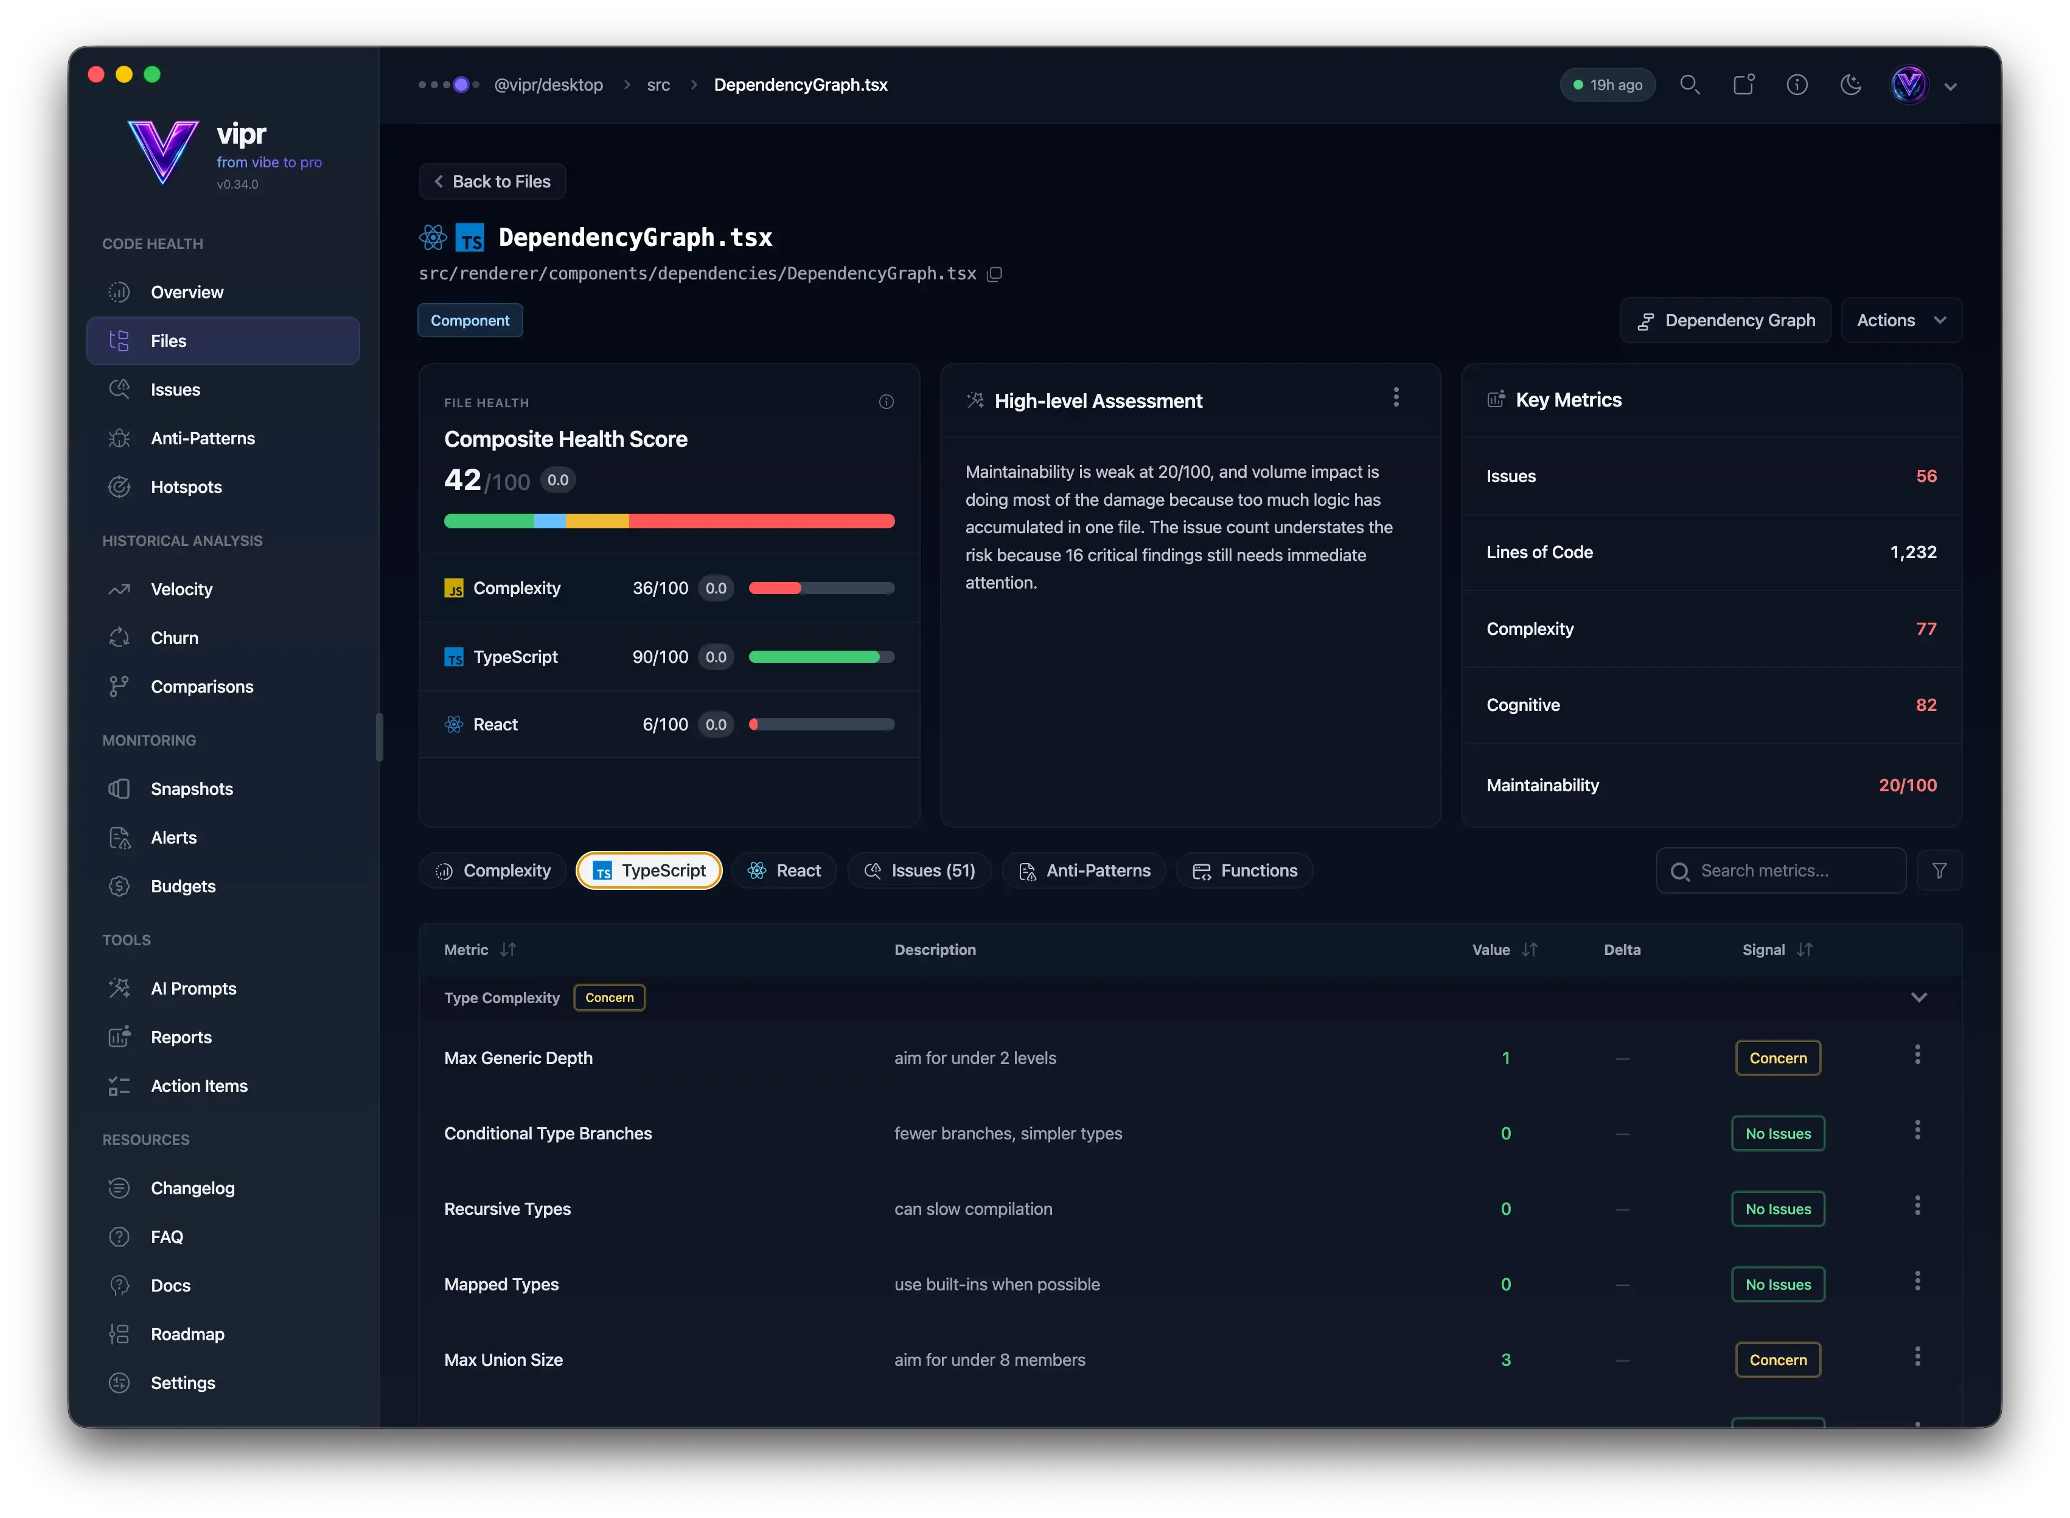
Task: Open the user avatar menu chevron
Action: point(1951,86)
